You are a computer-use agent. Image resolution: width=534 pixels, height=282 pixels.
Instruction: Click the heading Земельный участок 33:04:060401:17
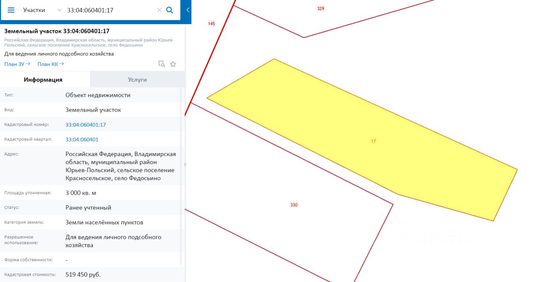[x=57, y=31]
